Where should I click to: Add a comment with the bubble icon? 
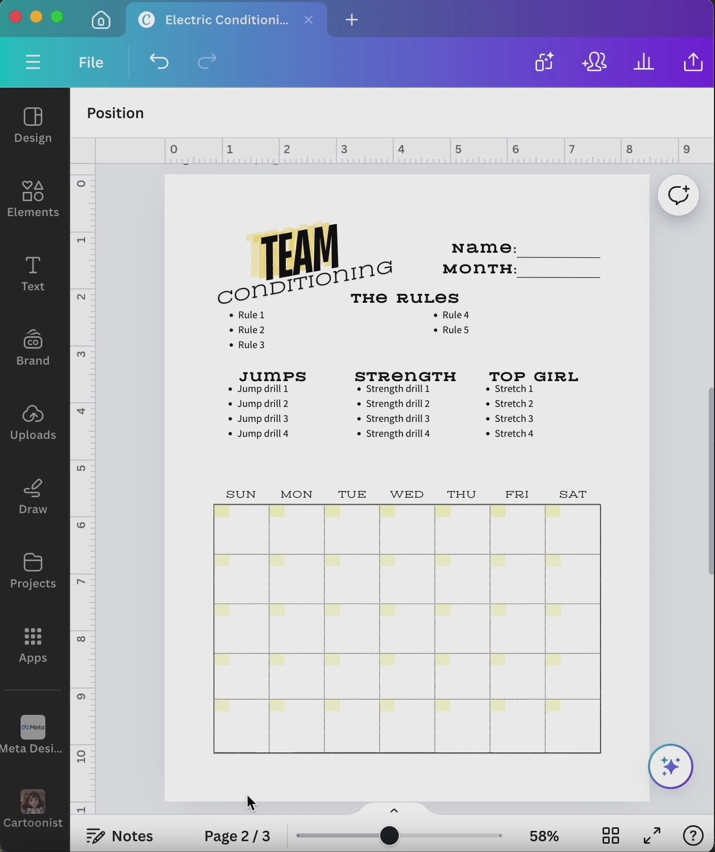[x=678, y=195]
